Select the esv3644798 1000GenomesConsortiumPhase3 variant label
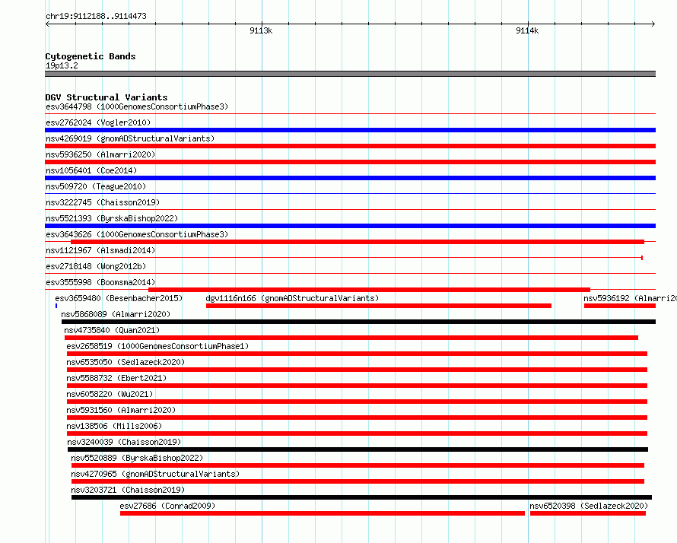This screenshot has width=677, height=543. point(137,106)
